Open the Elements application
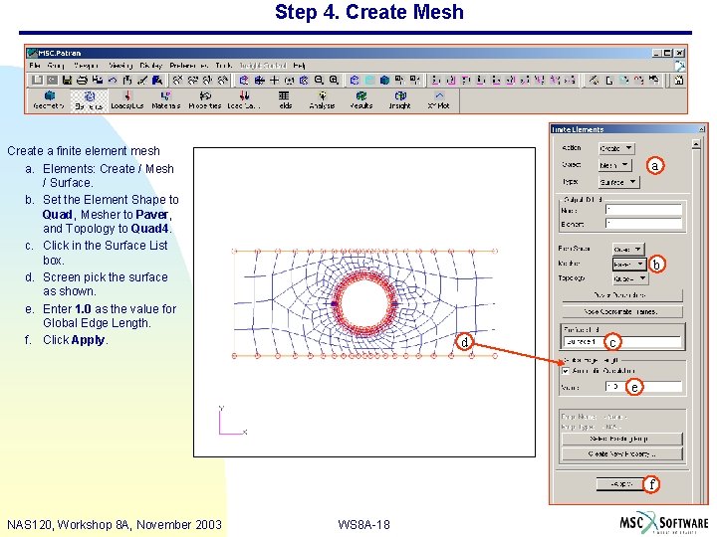Viewport: 717px width, 537px height. point(89,100)
